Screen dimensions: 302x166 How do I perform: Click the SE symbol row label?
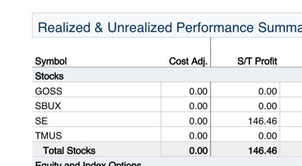(x=41, y=121)
